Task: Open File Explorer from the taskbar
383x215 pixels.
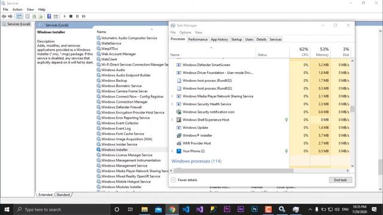Action: click(145, 210)
